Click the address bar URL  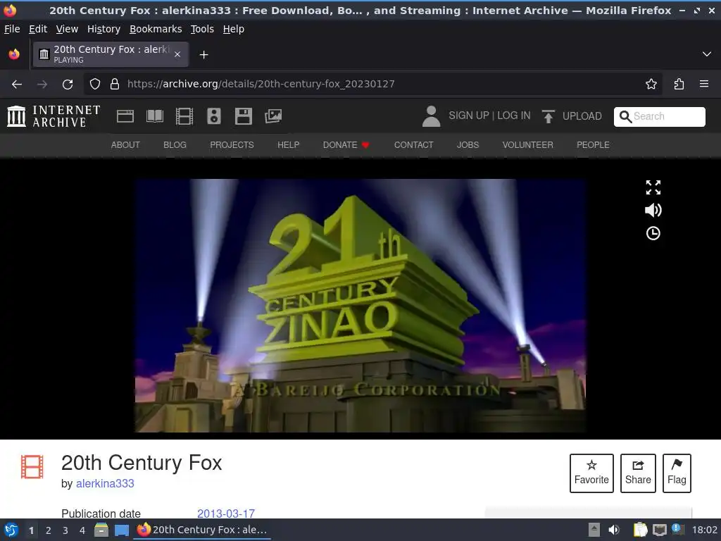pos(261,84)
